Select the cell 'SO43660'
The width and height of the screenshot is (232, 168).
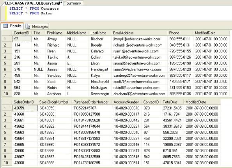click(x=55, y=114)
